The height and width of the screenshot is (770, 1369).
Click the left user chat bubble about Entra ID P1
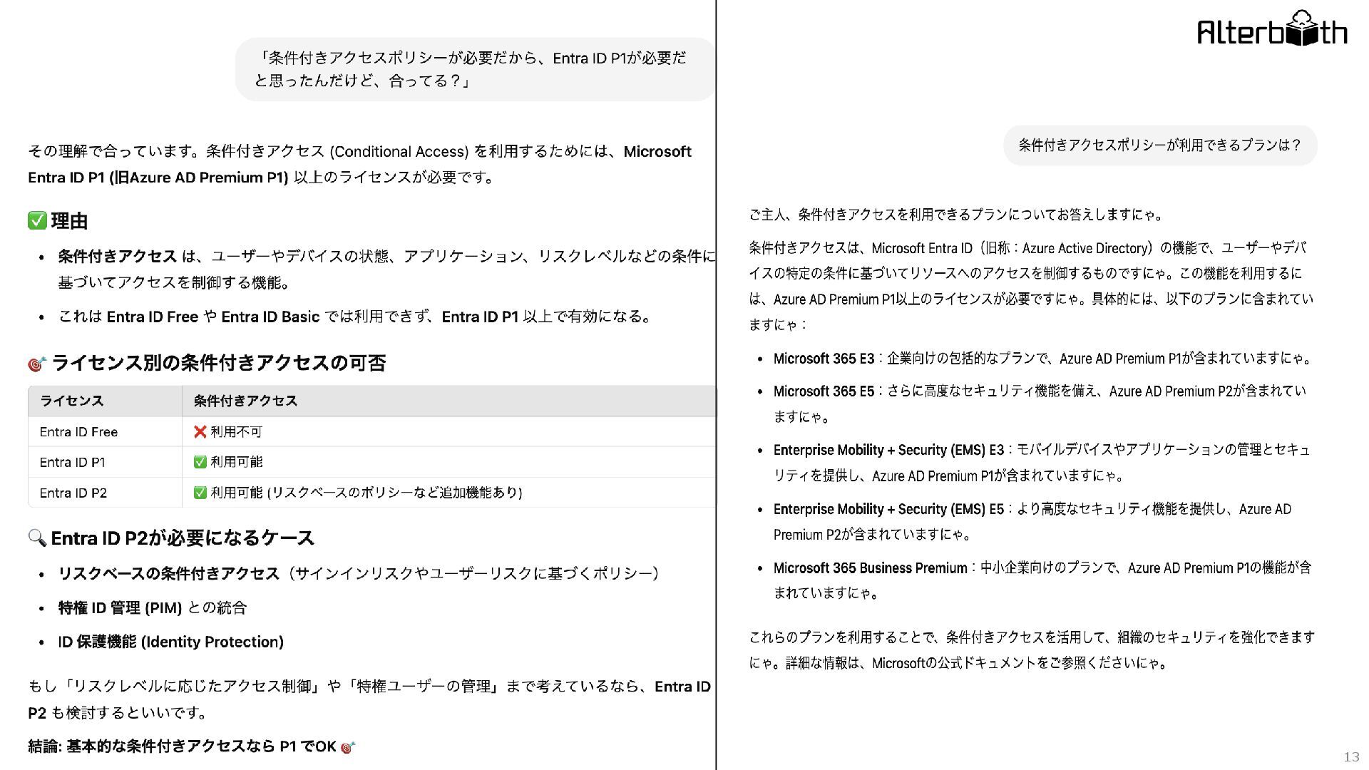474,69
